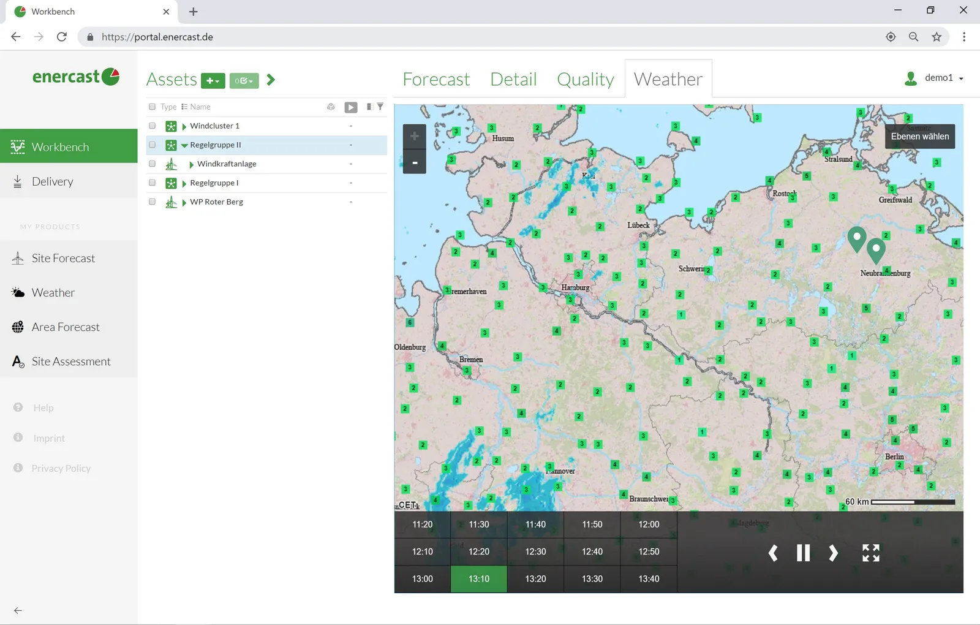The height and width of the screenshot is (625, 980).
Task: Expand the WP Roter Berg tree node
Action: point(184,202)
